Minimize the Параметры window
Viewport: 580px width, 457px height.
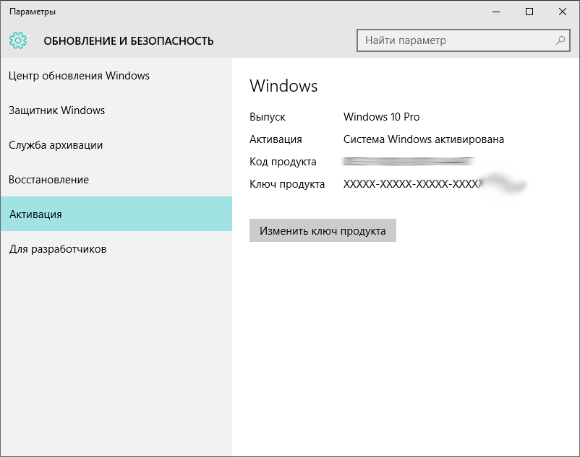click(x=496, y=12)
